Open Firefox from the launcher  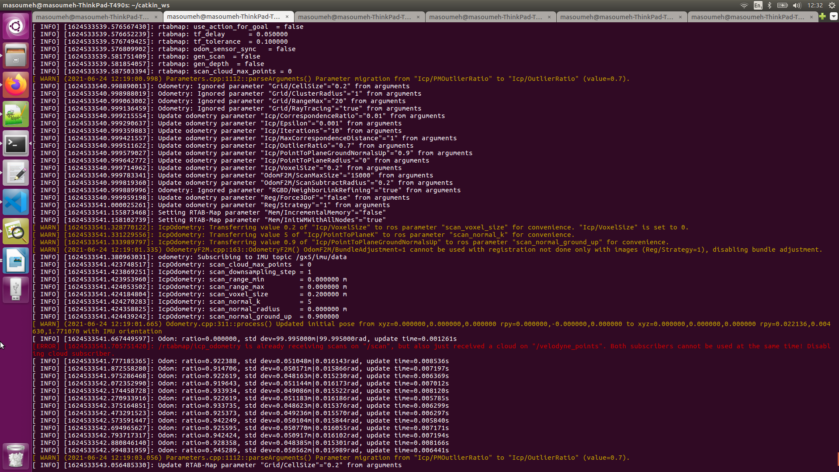click(16, 85)
